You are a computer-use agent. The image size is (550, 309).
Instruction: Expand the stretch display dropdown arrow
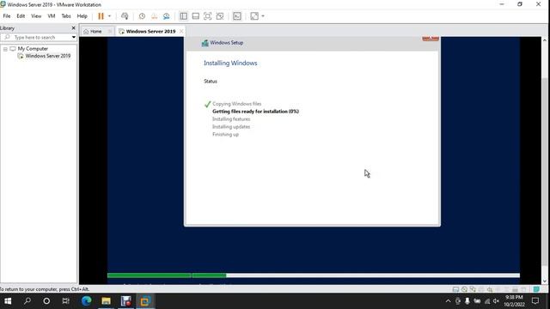263,16
